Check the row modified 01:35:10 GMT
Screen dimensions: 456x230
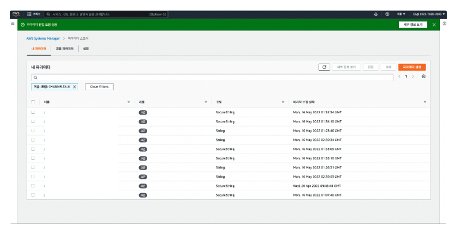click(x=33, y=158)
